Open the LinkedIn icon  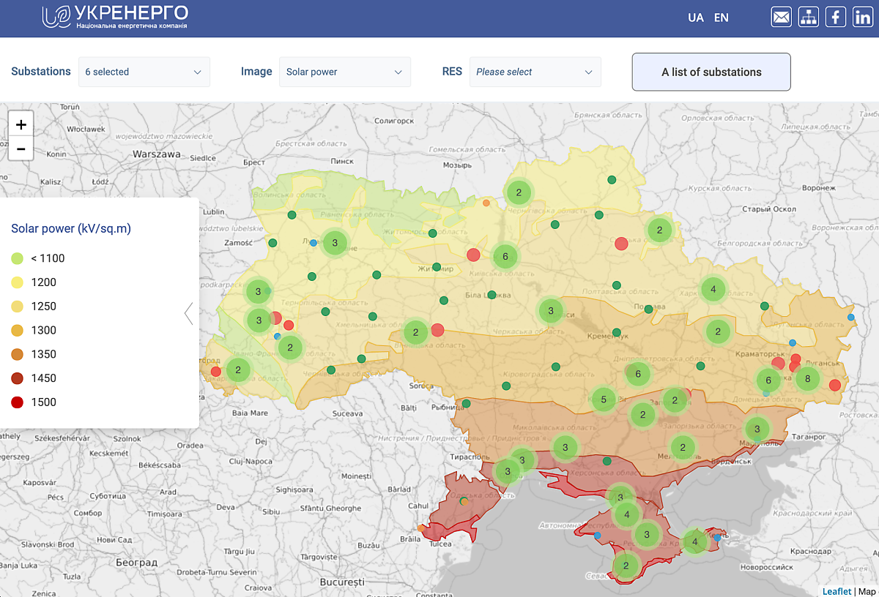(x=863, y=17)
